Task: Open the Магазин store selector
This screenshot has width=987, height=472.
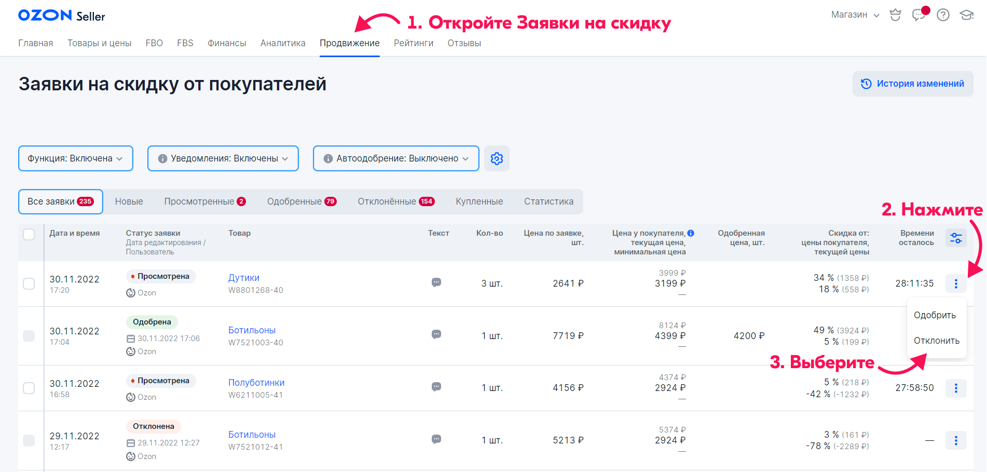Action: pos(855,15)
